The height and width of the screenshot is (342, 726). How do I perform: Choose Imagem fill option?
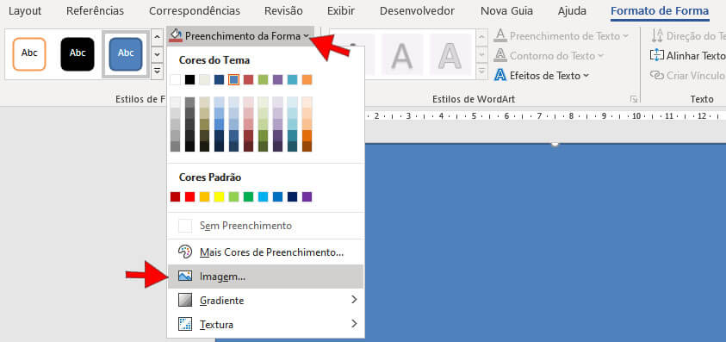click(266, 277)
